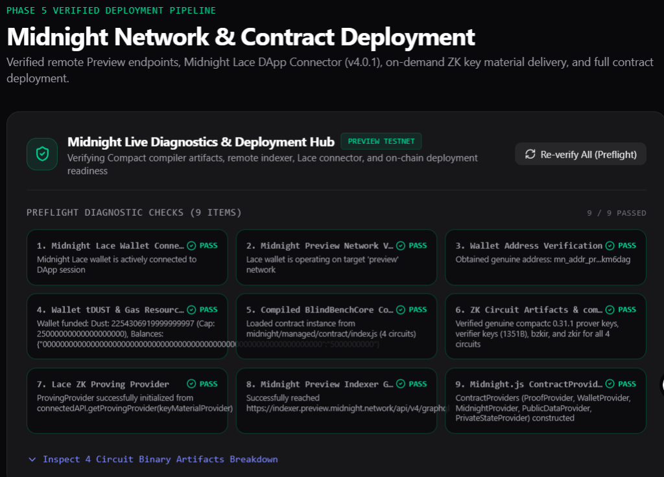Viewport: 664px width, 477px height.
Task: Click PASS check icon on Wallet Address Verification
Action: tap(610, 246)
